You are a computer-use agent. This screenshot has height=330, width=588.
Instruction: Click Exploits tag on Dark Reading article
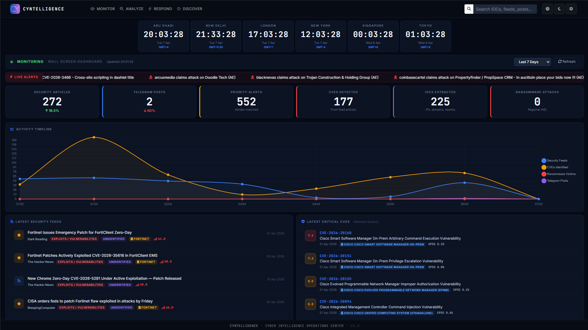pos(74,239)
